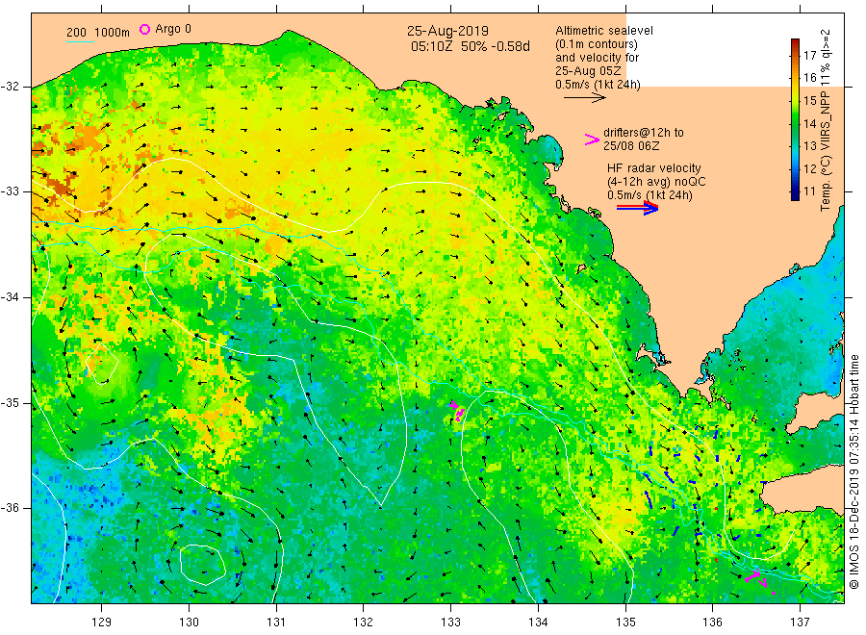This screenshot has height=635, width=866.
Task: Click the black altimetric velocity scale arrow
Action: coord(584,98)
